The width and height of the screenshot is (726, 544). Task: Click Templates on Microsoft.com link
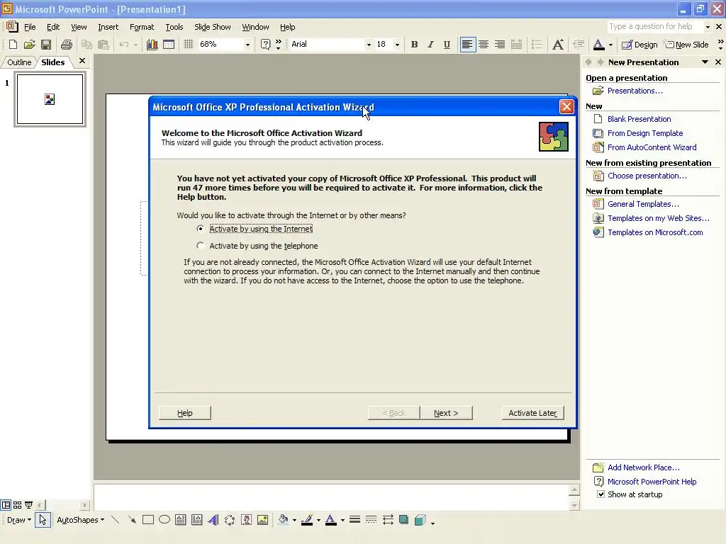pyautogui.click(x=655, y=232)
